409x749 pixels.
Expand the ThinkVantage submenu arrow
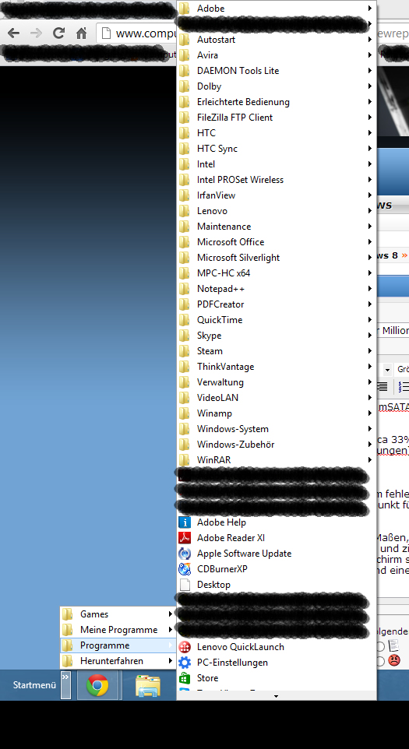tap(370, 367)
